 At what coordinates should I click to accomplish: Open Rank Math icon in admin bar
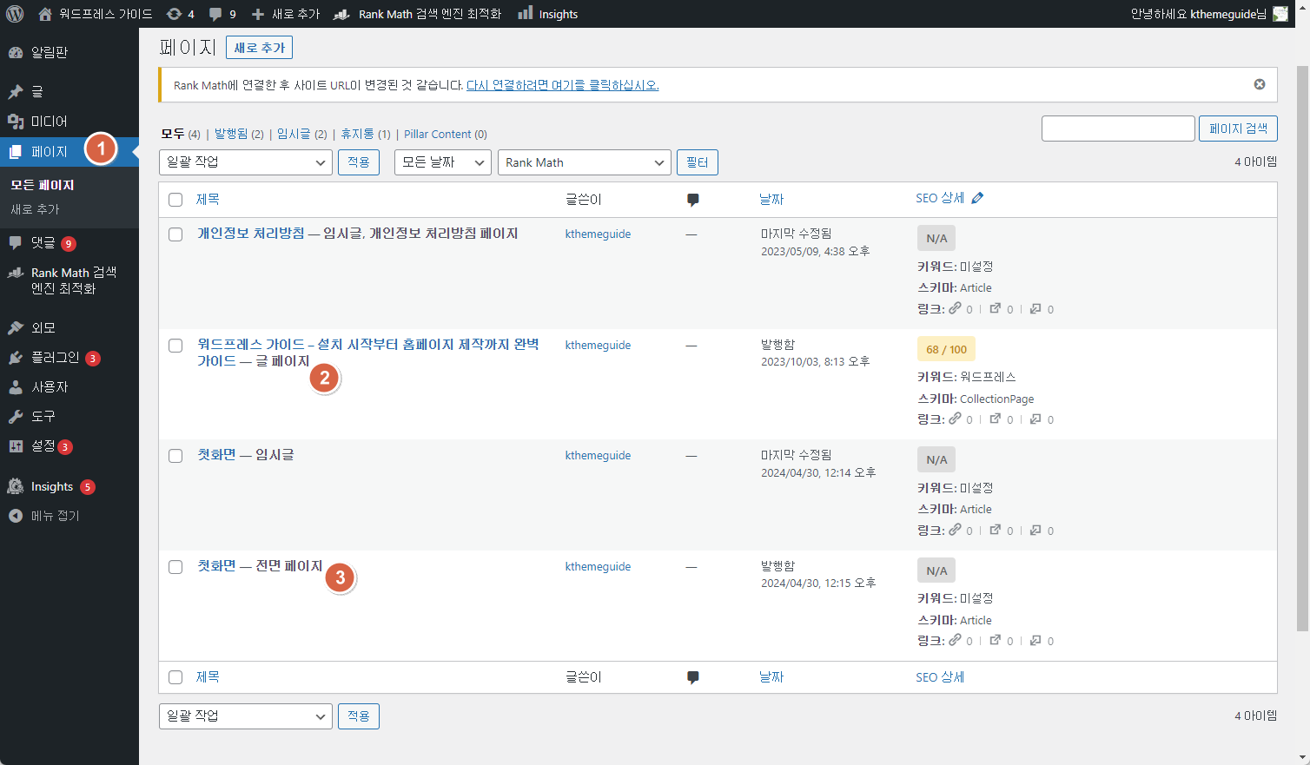pos(342,14)
